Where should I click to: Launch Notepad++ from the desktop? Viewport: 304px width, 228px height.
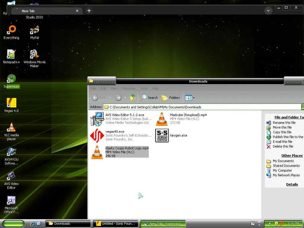(x=12, y=56)
